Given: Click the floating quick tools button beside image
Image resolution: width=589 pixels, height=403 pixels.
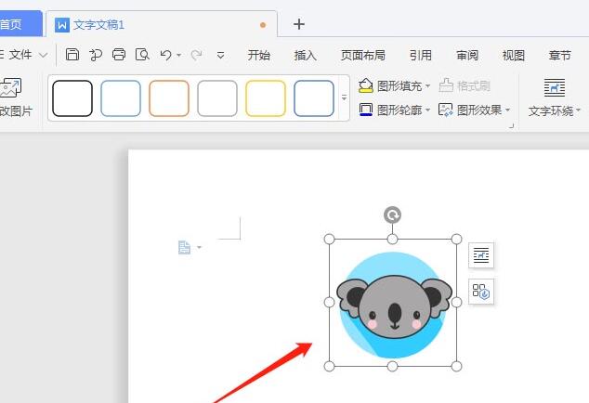Looking at the screenshot, I should tap(480, 291).
